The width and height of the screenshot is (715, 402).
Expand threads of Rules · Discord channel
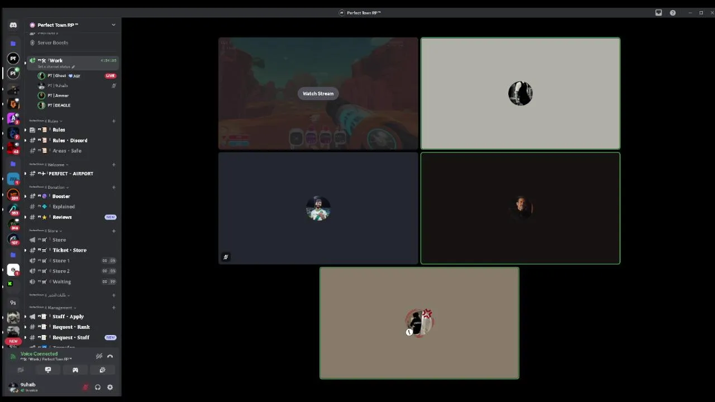click(x=25, y=141)
